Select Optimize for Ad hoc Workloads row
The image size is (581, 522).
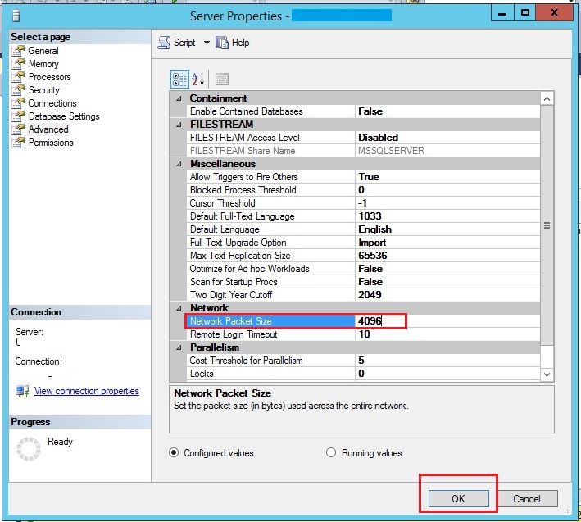click(364, 269)
